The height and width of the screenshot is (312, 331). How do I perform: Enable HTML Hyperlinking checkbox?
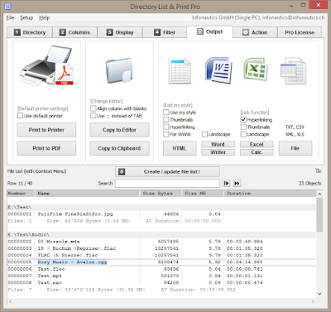[x=166, y=127]
